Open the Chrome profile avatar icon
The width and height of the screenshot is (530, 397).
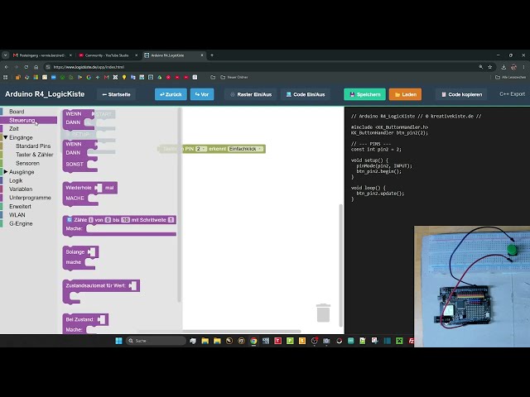tap(513, 67)
